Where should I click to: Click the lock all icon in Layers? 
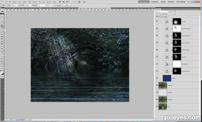coord(166,14)
